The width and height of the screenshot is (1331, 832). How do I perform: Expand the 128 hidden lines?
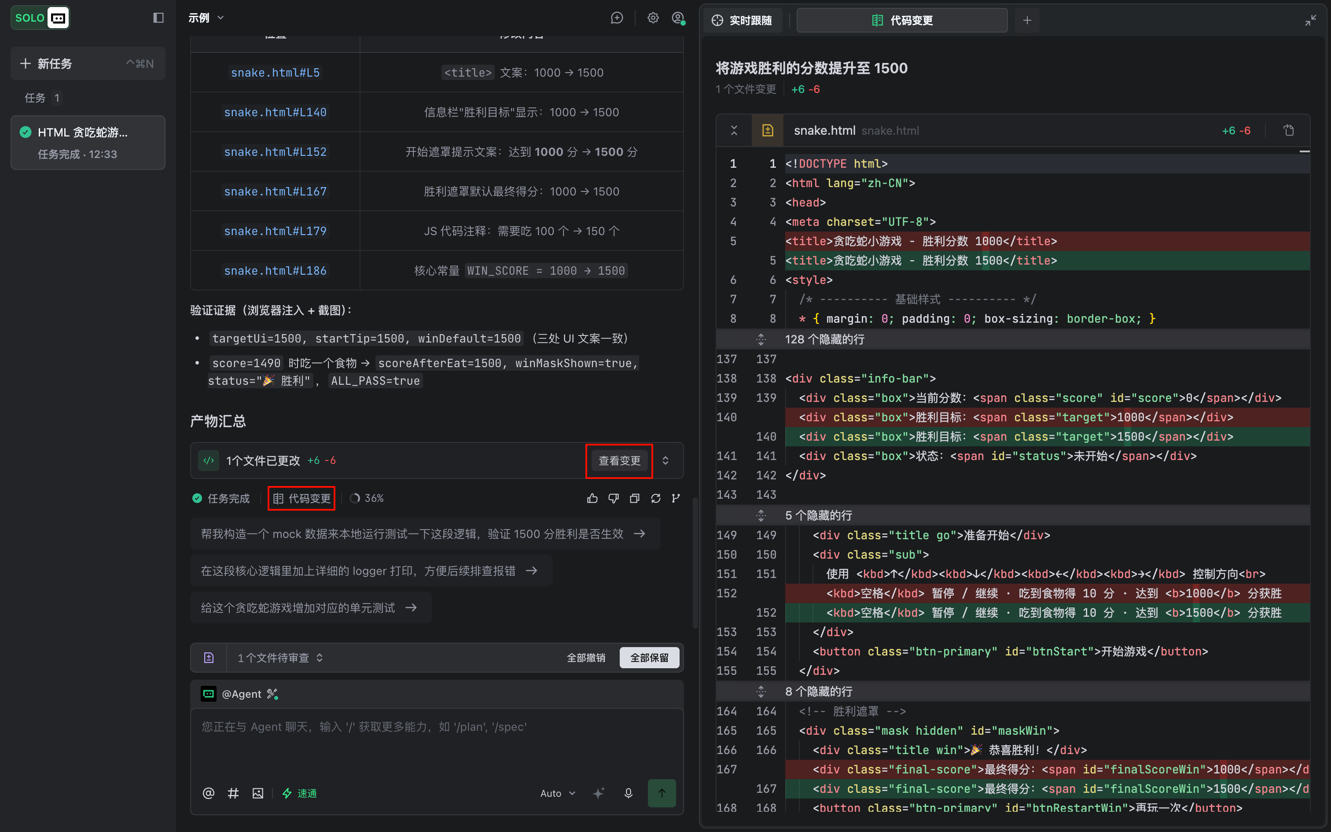pos(761,339)
